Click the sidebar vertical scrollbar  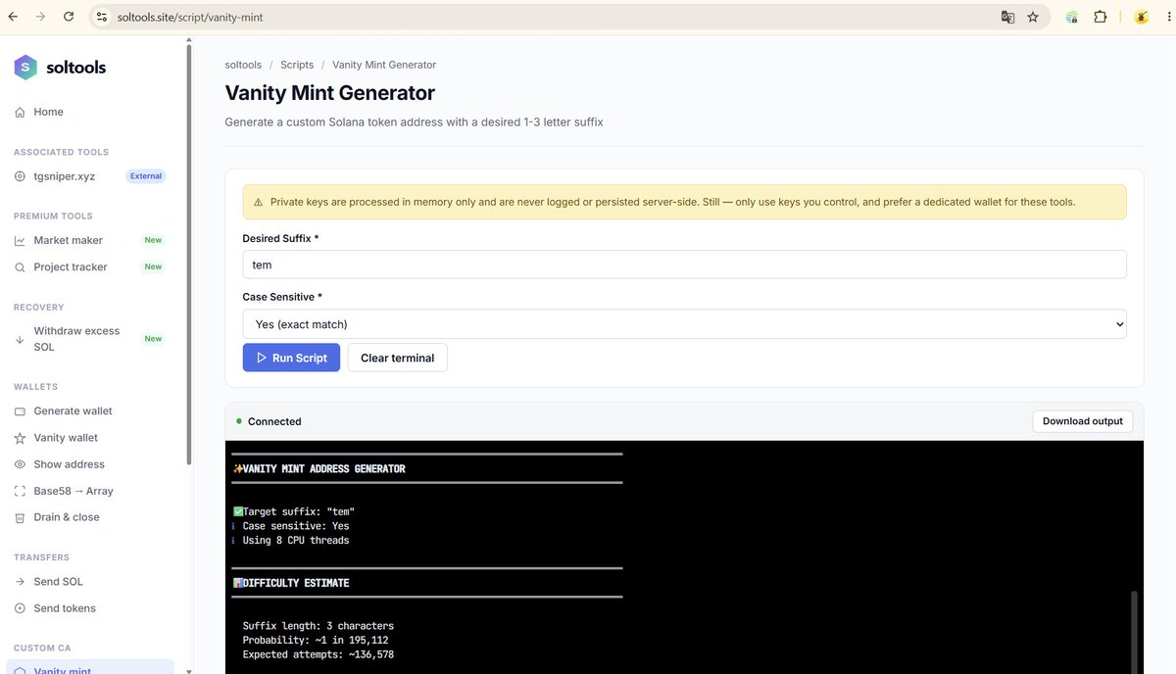(x=188, y=255)
